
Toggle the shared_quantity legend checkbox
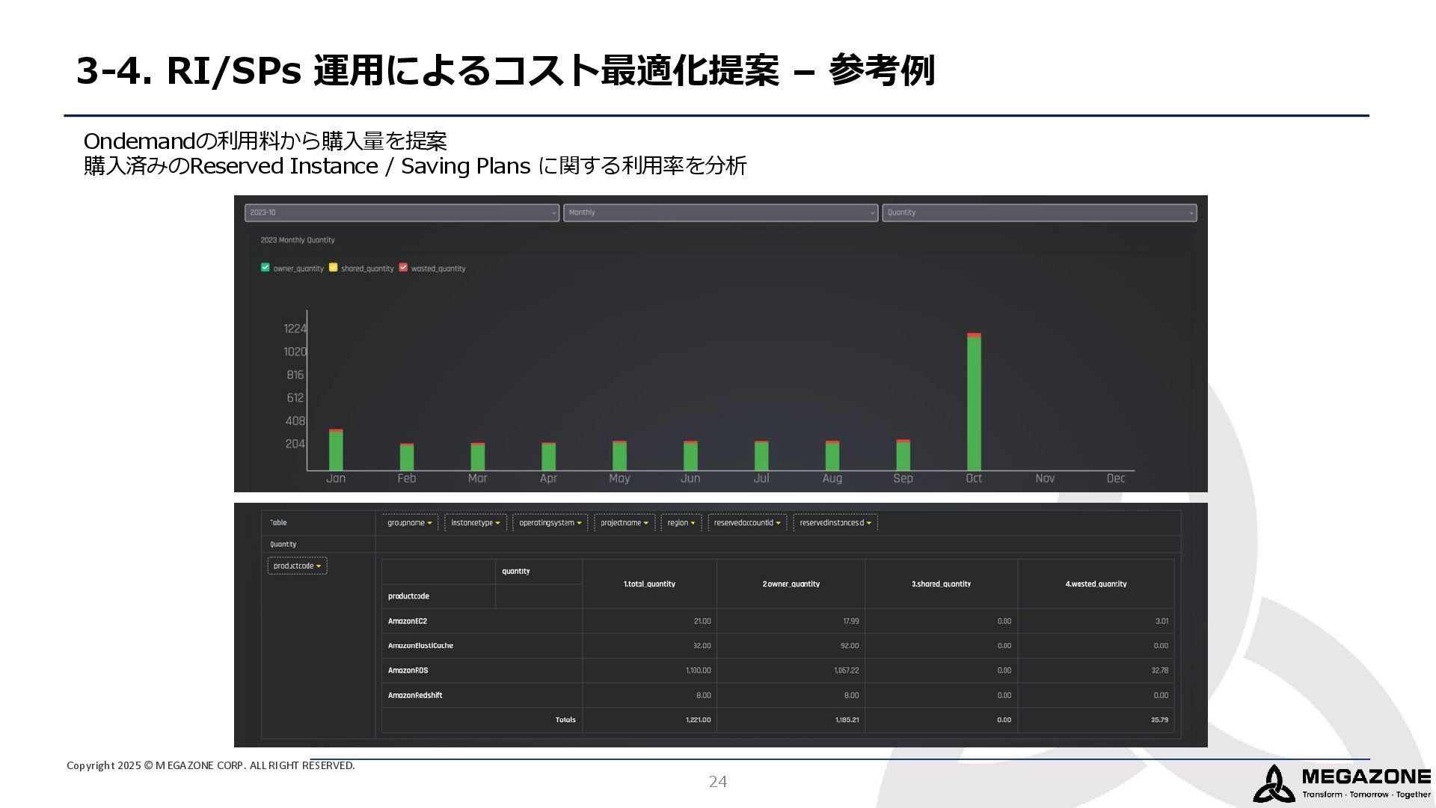point(334,268)
